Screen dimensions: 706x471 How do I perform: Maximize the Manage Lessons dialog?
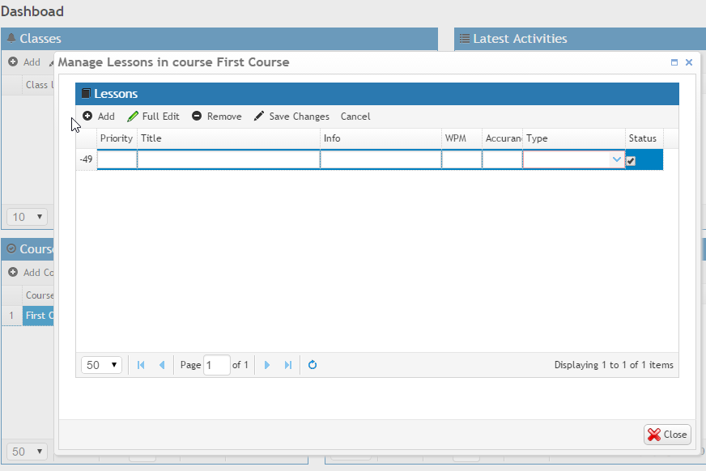(674, 62)
